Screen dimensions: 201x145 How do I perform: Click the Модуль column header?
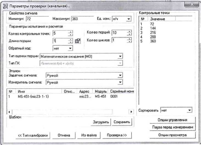pyautogui.click(x=100, y=91)
